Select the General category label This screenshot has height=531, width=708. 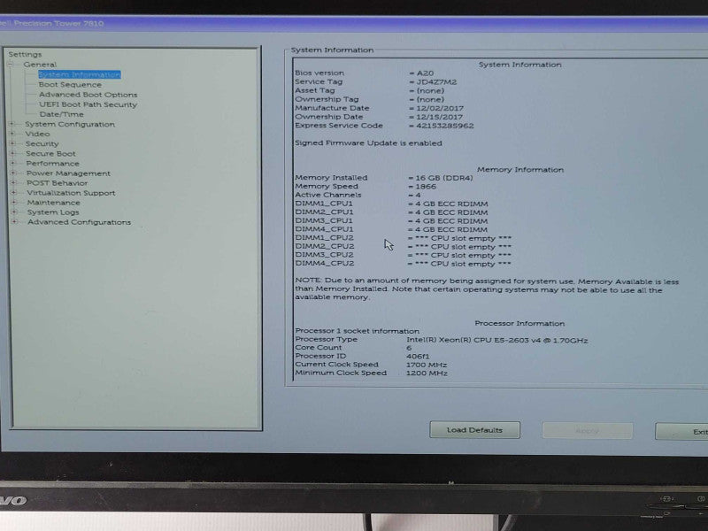(40, 65)
